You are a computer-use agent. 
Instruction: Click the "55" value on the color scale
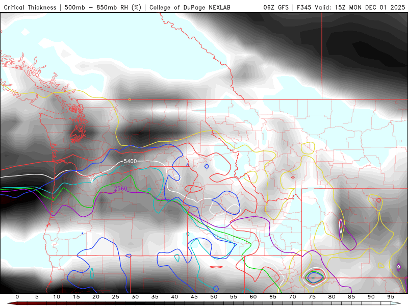[234, 297]
